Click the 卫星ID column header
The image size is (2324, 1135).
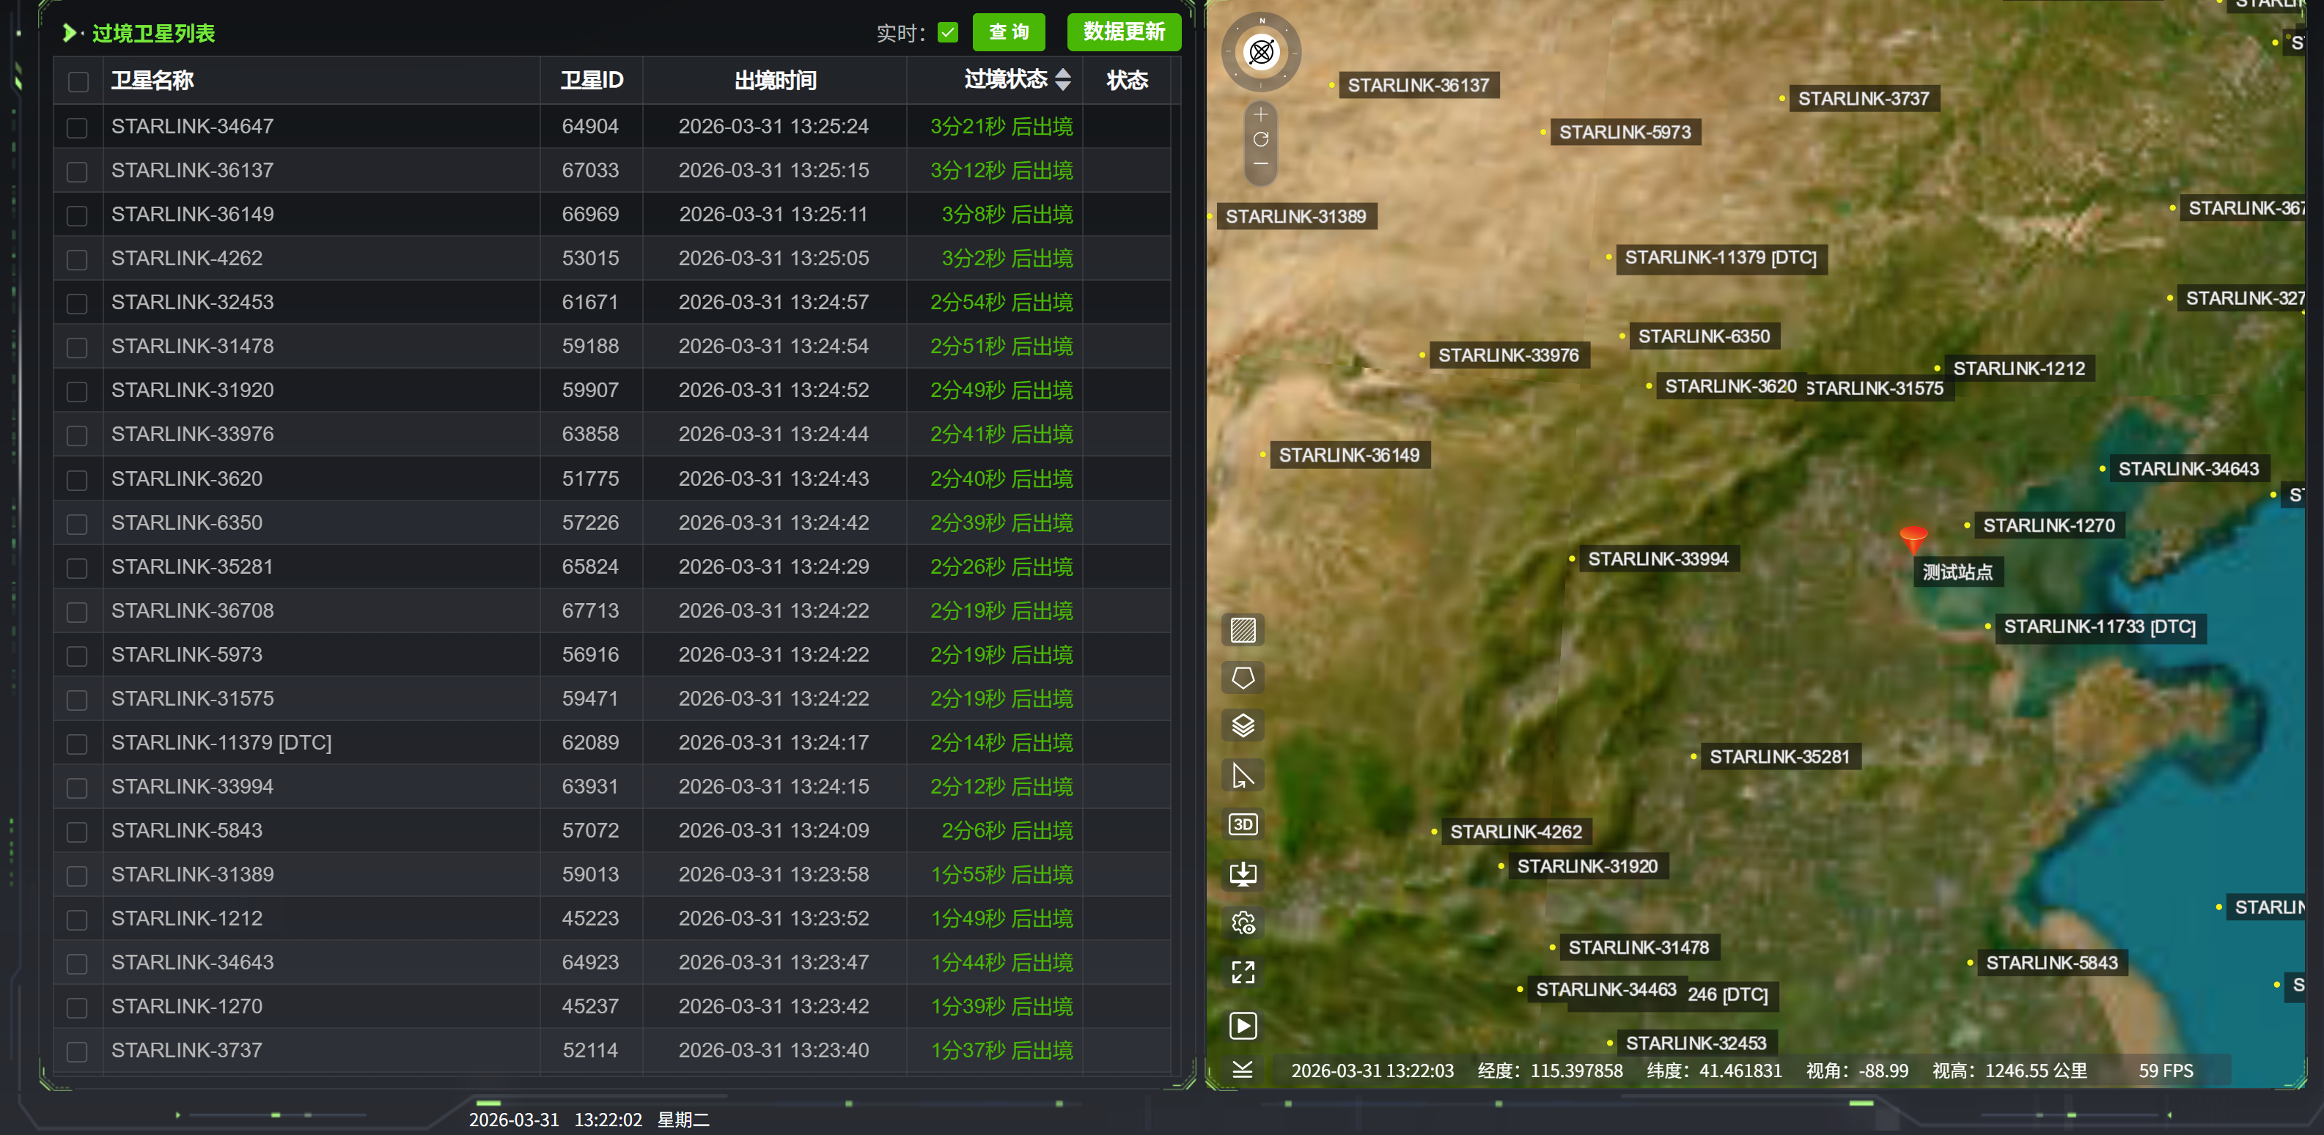point(592,81)
